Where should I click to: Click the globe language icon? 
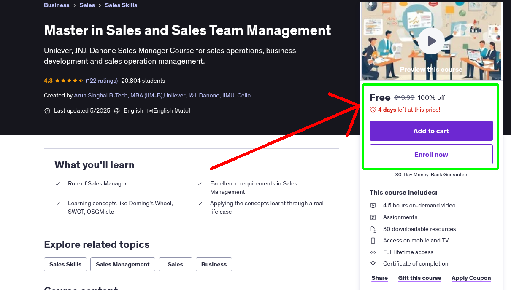click(x=117, y=111)
